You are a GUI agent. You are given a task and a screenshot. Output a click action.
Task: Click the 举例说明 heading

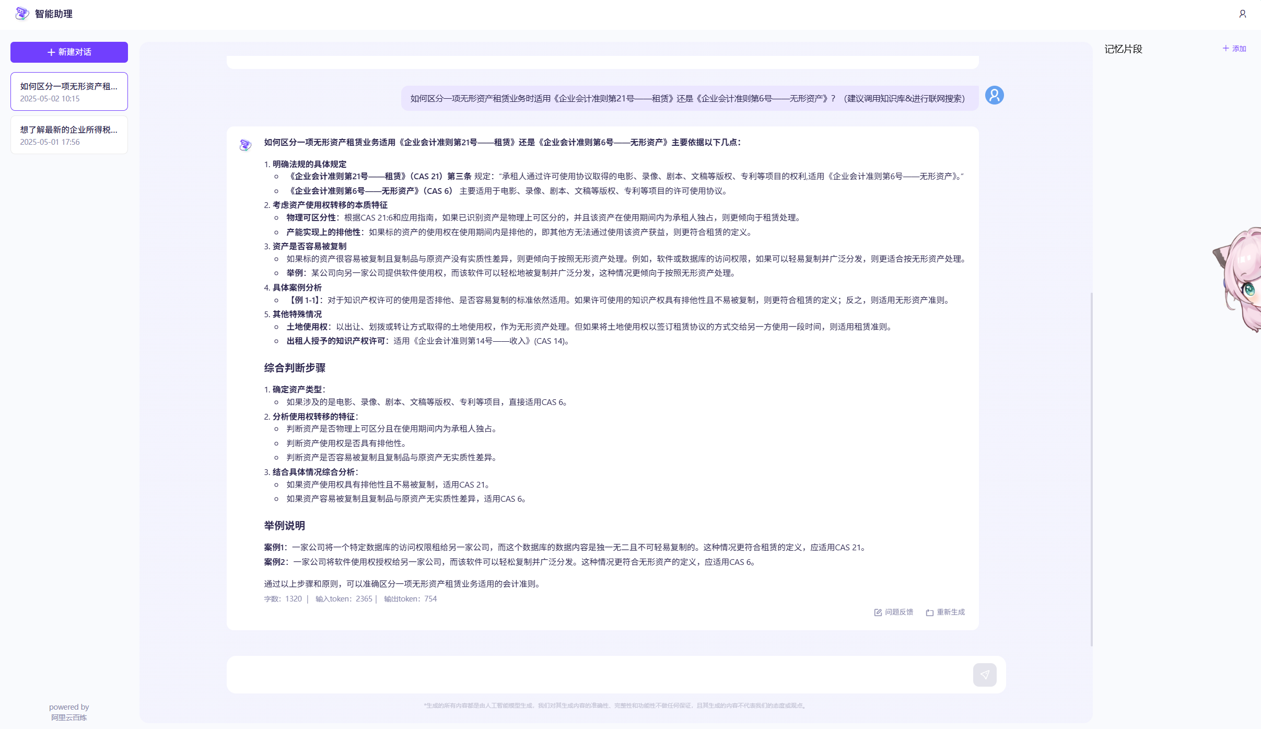285,526
